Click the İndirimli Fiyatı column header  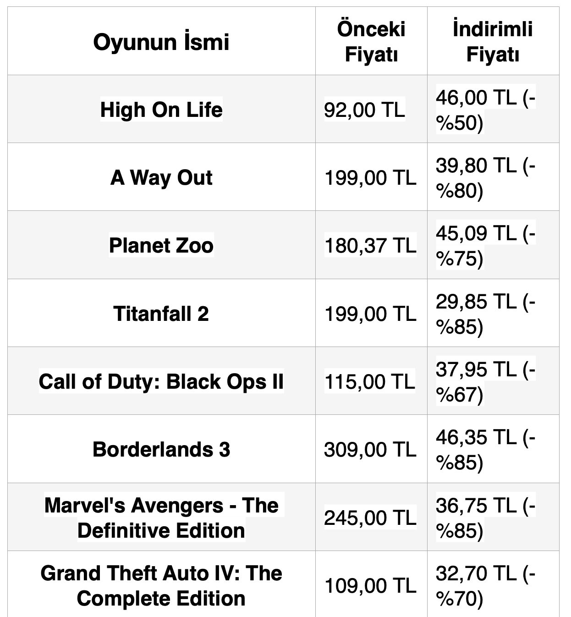492,42
